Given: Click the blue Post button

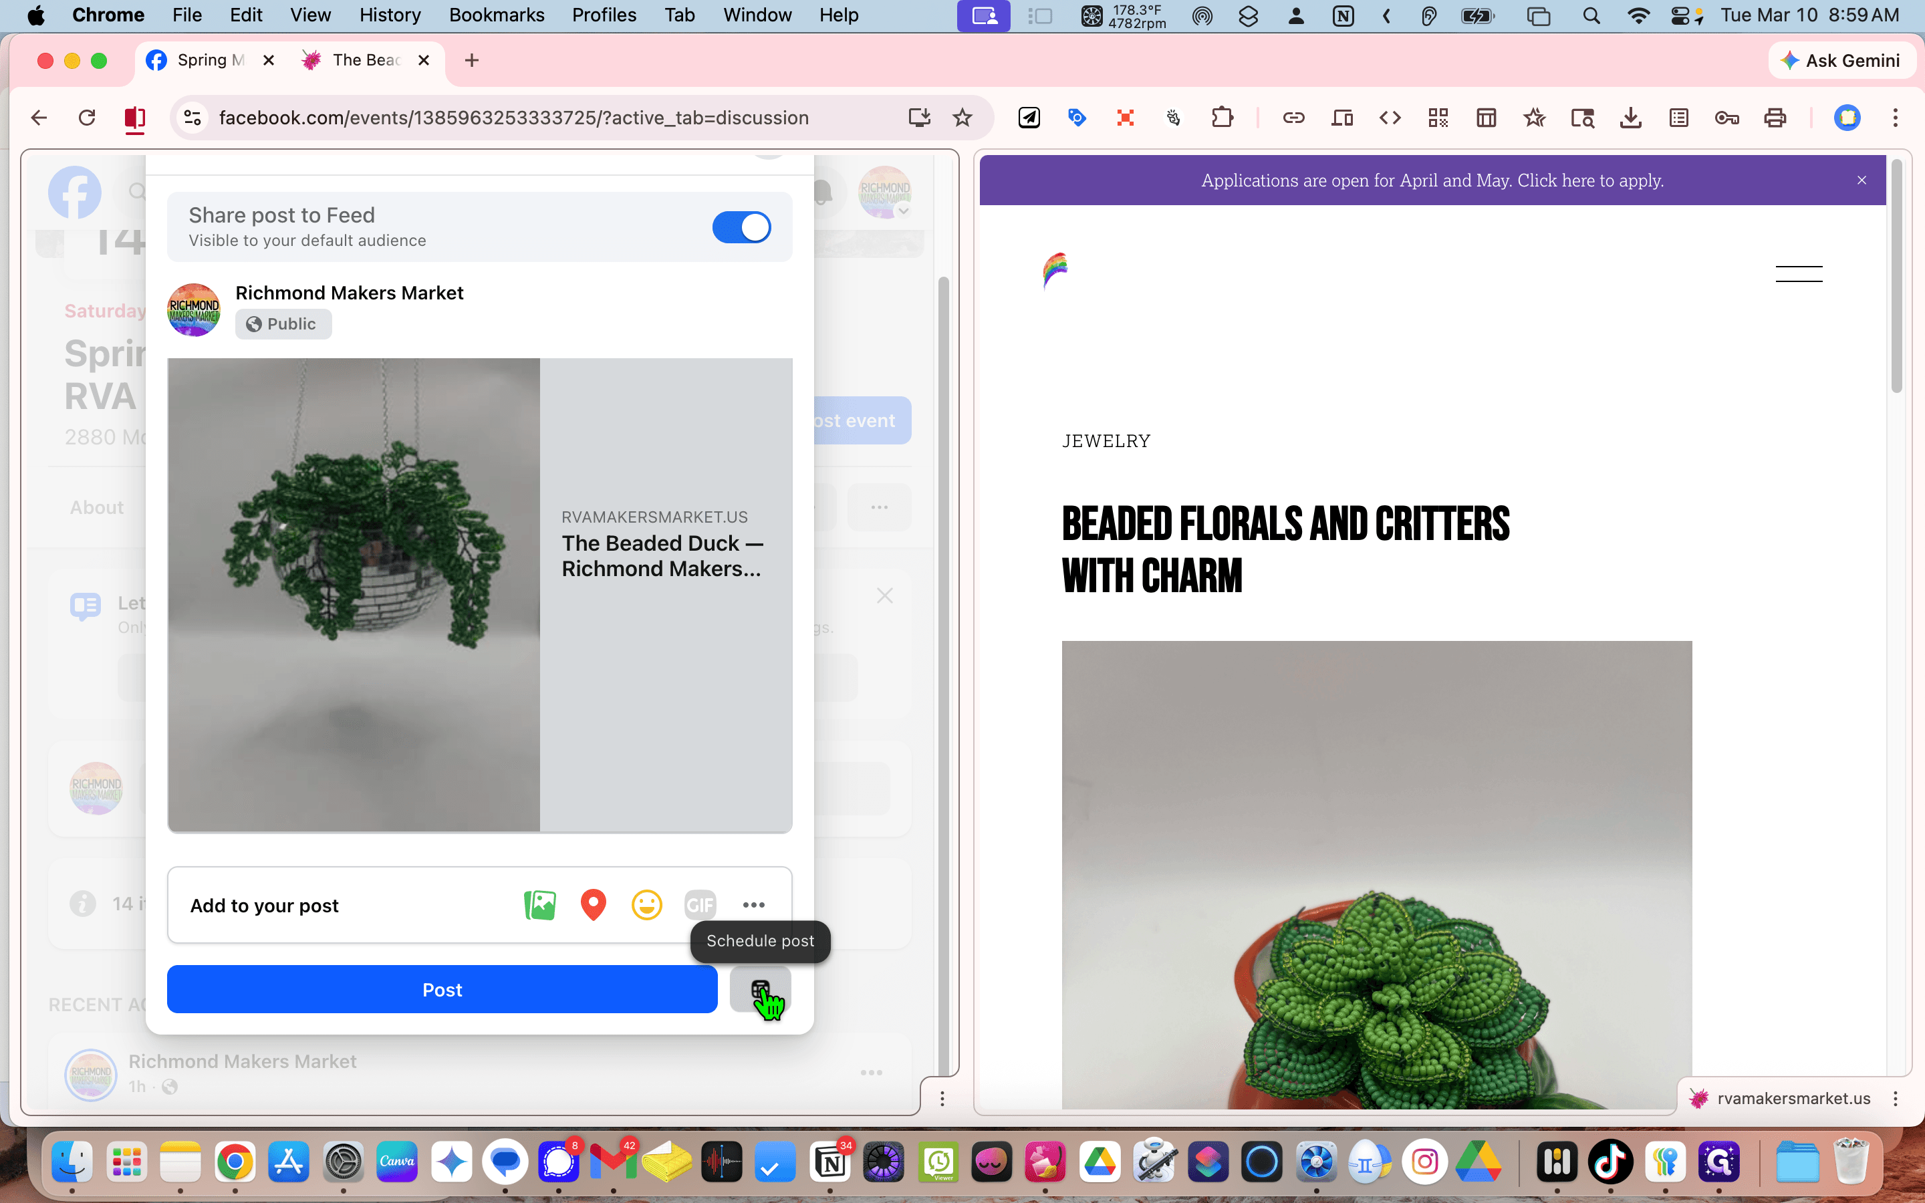Looking at the screenshot, I should (x=442, y=989).
